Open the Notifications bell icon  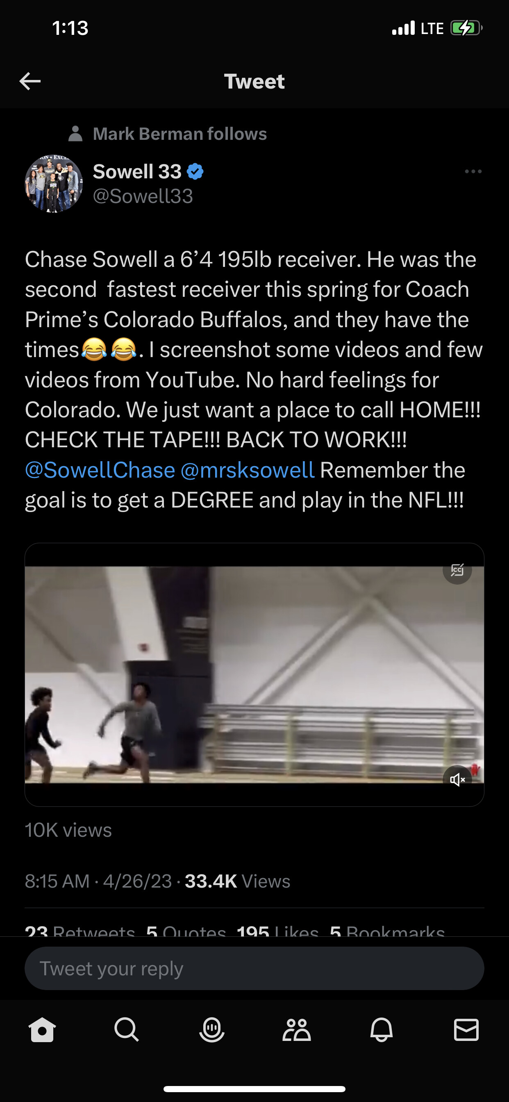tap(381, 1029)
